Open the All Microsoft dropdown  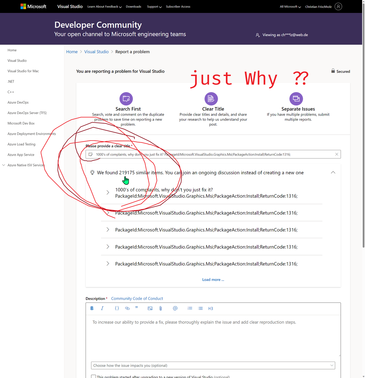[290, 7]
